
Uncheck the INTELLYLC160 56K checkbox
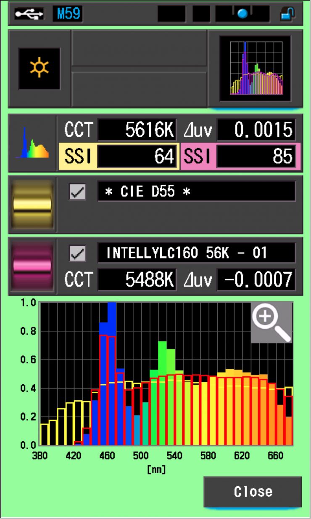(x=77, y=253)
